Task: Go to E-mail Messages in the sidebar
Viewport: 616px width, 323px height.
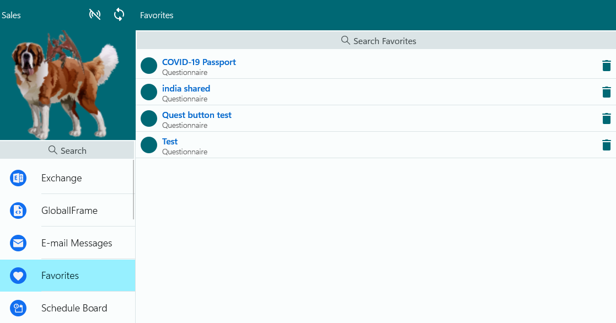Action: coord(77,243)
